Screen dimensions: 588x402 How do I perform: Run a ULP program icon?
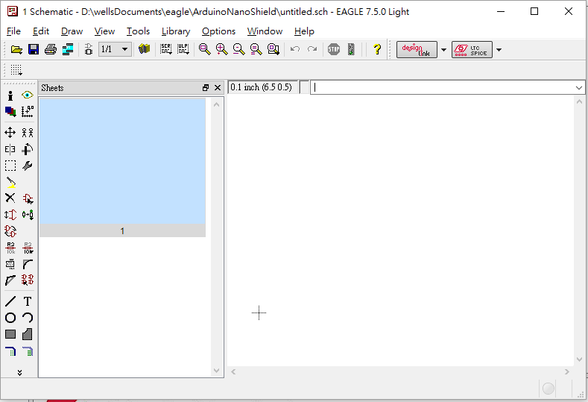[x=183, y=49]
